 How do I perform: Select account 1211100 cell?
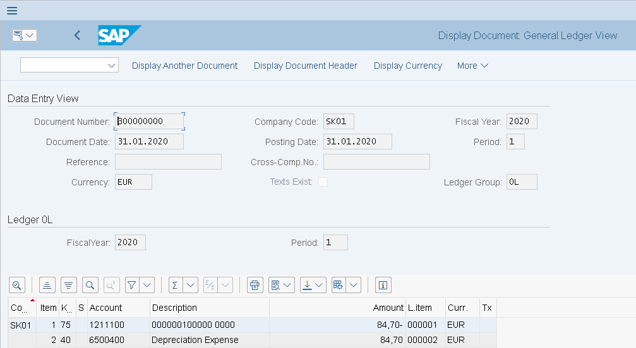(119, 325)
